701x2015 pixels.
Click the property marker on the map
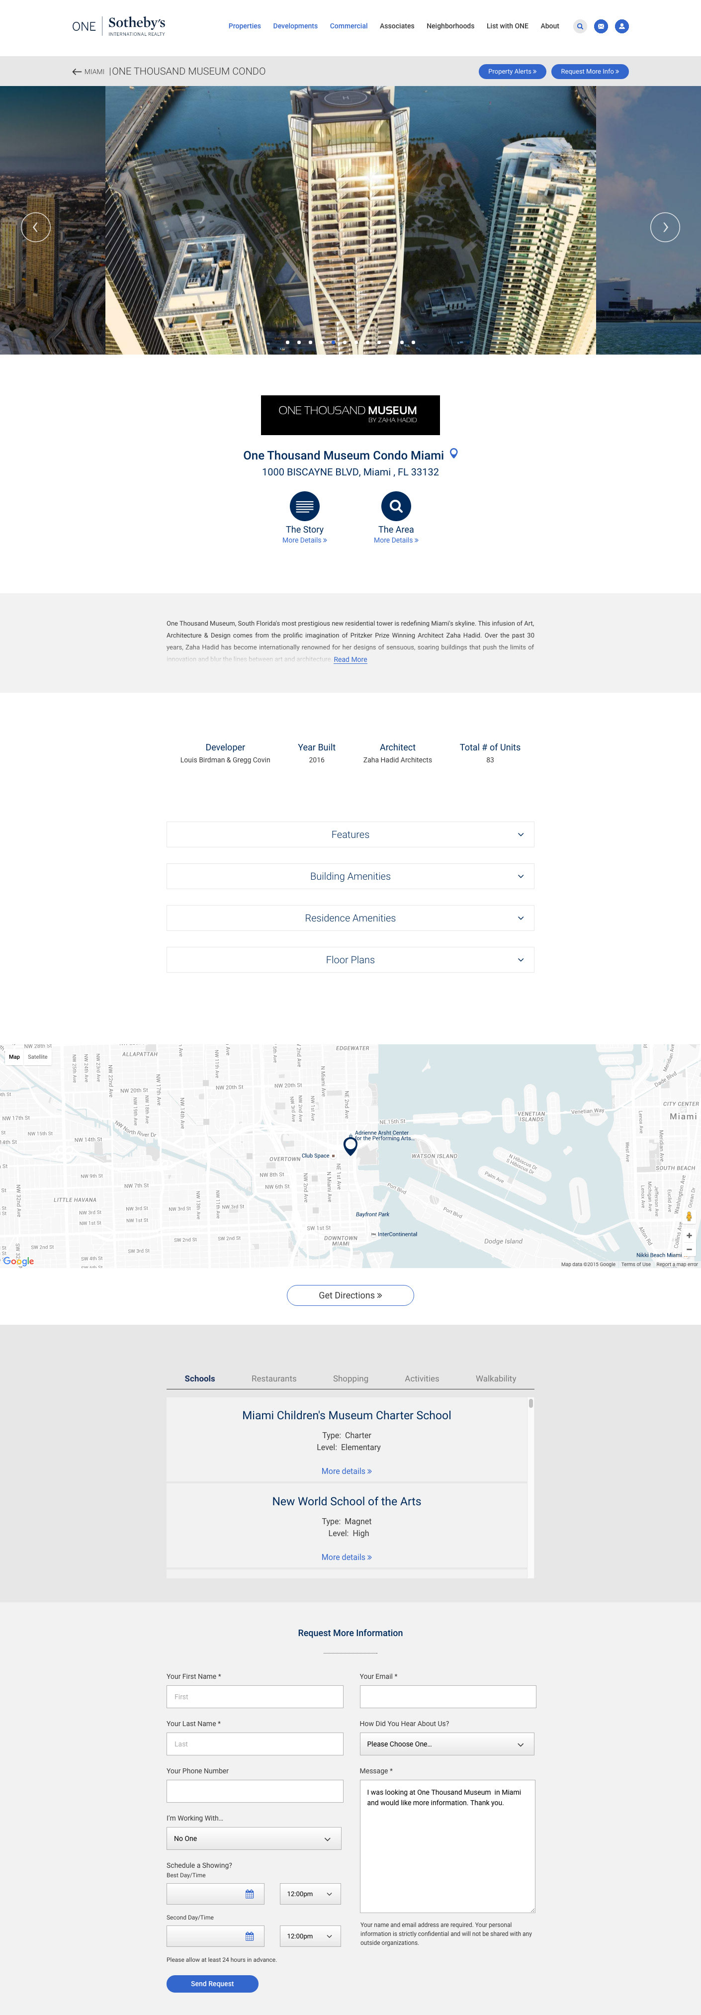pyautogui.click(x=350, y=1146)
